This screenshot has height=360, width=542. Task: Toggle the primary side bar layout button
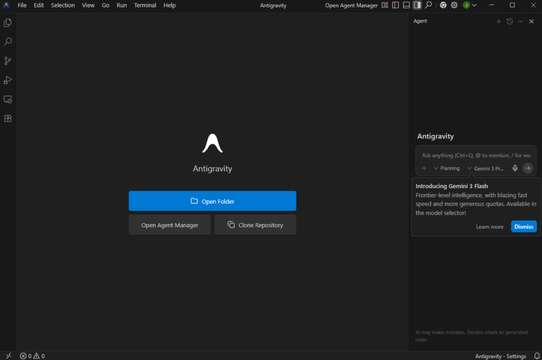(x=395, y=5)
